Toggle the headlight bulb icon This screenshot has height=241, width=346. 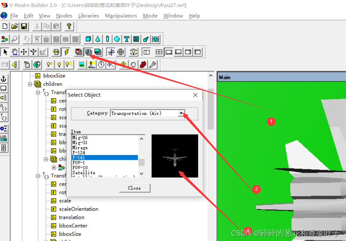click(x=134, y=52)
